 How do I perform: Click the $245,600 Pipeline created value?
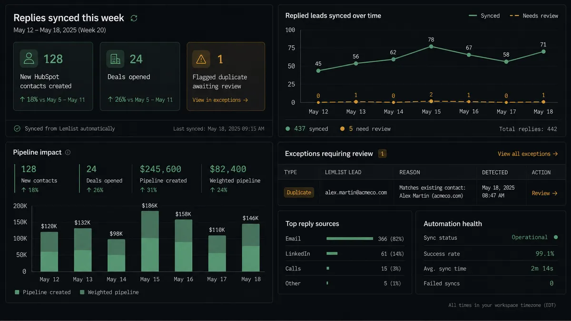coord(160,169)
